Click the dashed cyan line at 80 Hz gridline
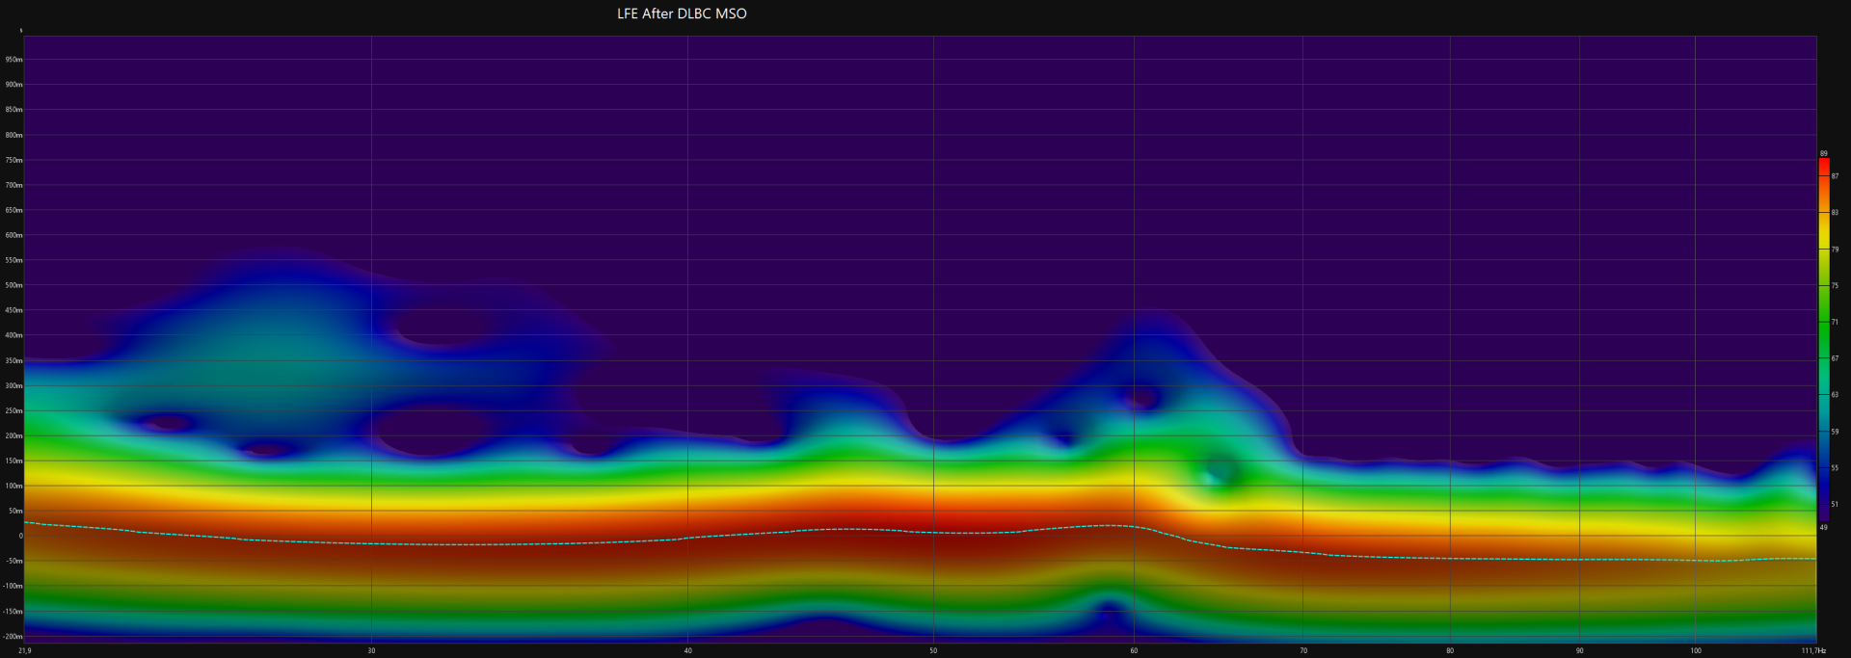This screenshot has width=1851, height=658. pos(1450,558)
